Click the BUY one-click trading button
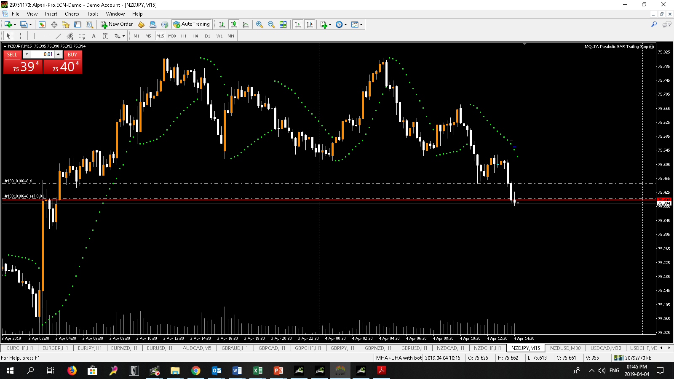This screenshot has width=674, height=379. (x=72, y=54)
